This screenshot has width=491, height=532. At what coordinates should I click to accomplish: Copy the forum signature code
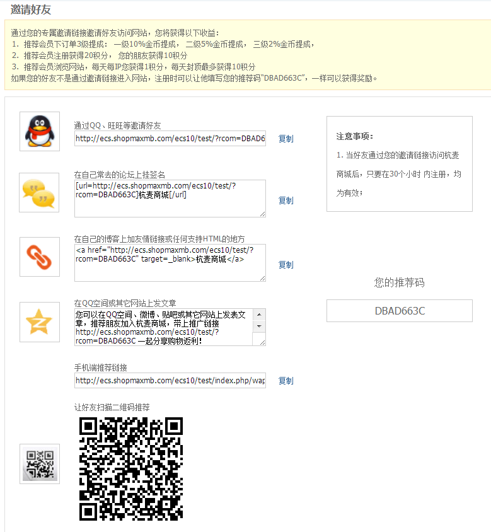tap(286, 200)
